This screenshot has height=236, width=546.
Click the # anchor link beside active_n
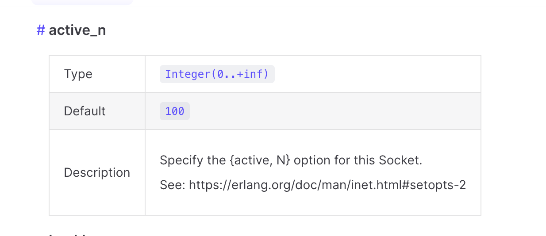tap(41, 30)
